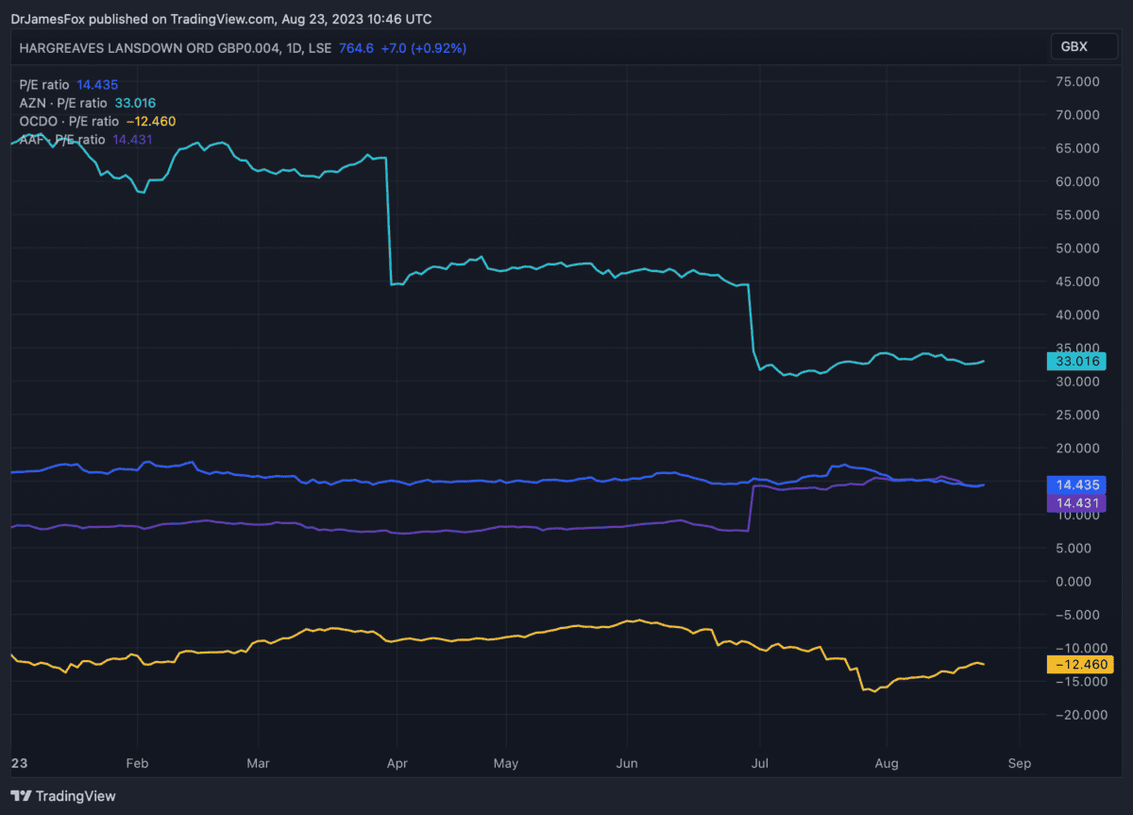Click the +7.0 (+0.92%) change value
This screenshot has width=1133, height=815.
(424, 47)
